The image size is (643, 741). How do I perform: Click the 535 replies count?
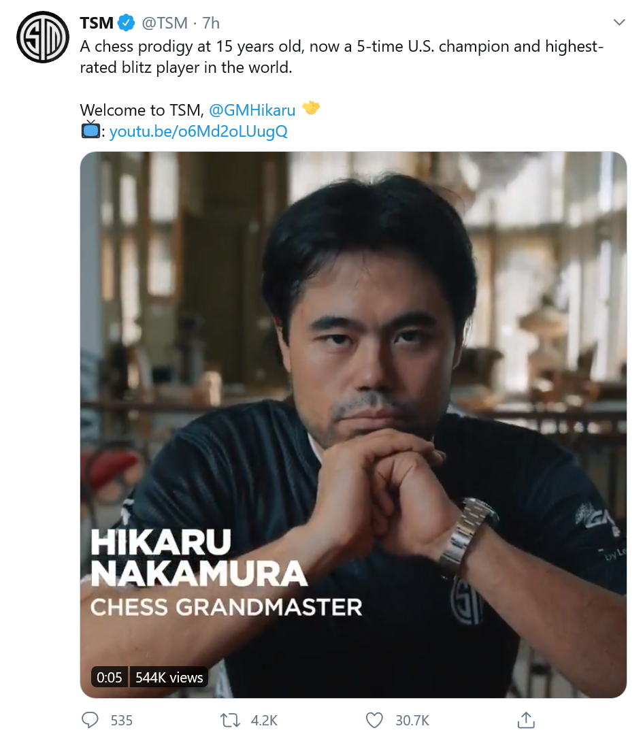[122, 720]
